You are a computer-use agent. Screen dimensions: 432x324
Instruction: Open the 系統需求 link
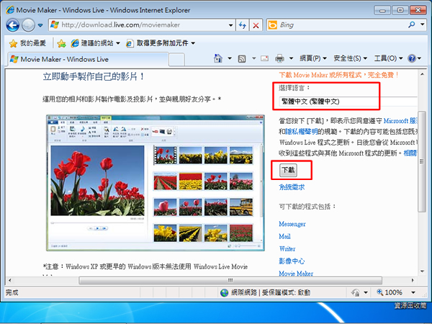292,187
